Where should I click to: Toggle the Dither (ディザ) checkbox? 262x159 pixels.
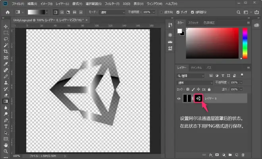click(178, 12)
